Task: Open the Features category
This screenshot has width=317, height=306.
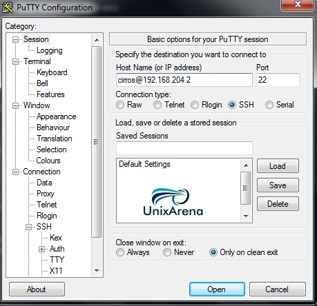Action: (x=50, y=94)
